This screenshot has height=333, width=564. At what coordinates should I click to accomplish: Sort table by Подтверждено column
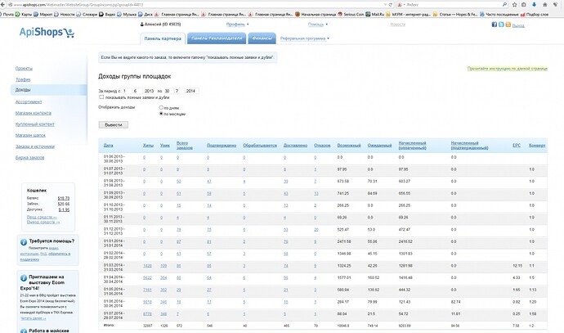click(x=222, y=146)
